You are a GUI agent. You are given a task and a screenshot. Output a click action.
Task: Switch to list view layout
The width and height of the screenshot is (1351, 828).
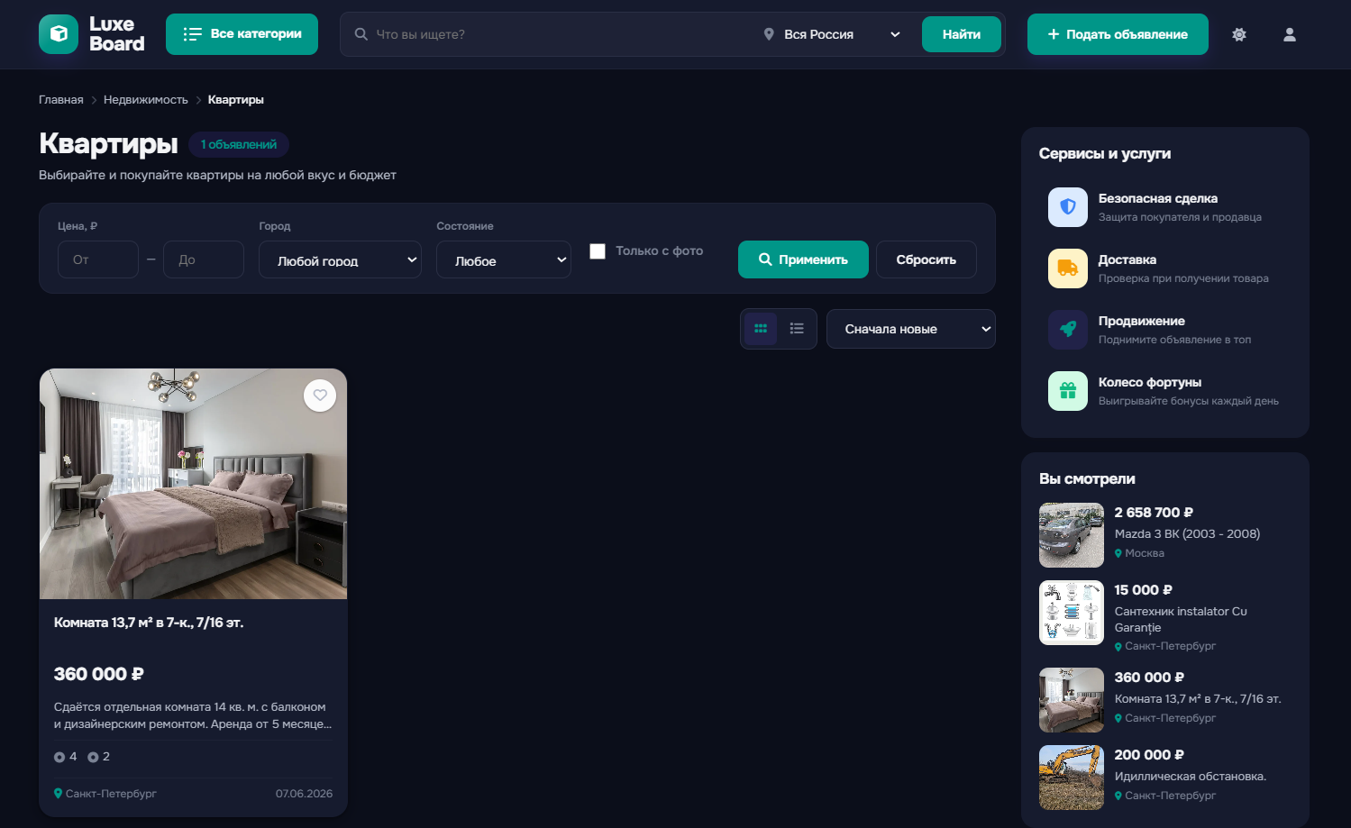coord(797,329)
